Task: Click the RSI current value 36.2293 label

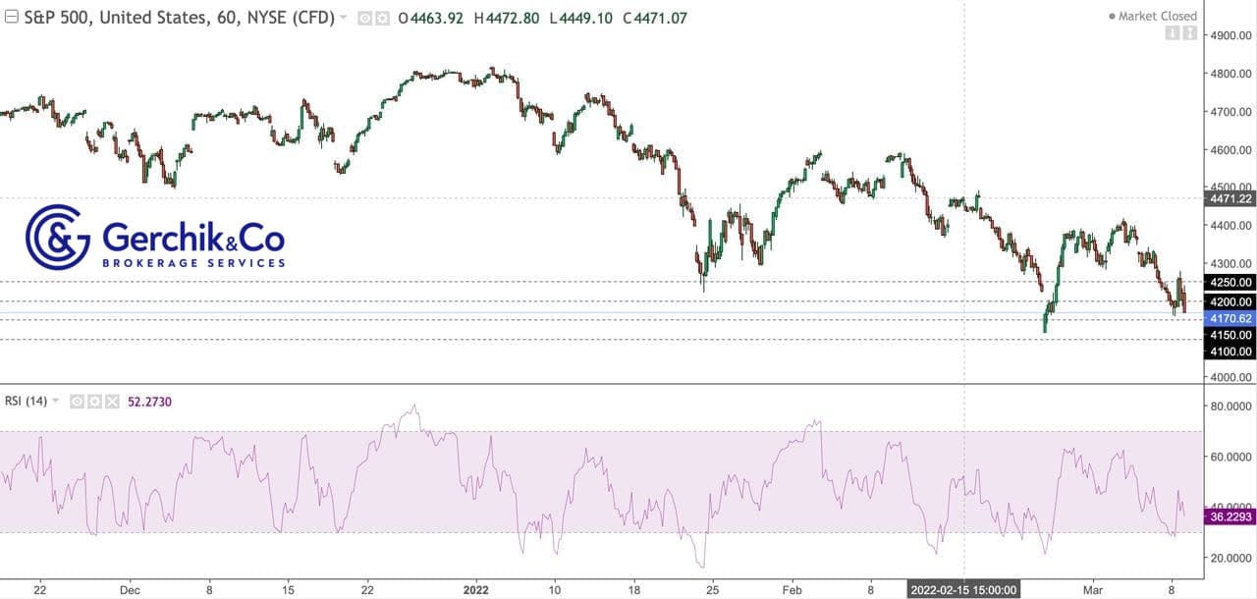Action: 1230,515
